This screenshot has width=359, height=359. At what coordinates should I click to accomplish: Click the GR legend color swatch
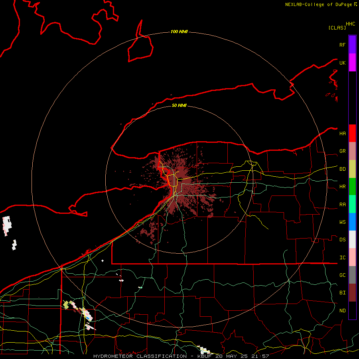[352, 151]
